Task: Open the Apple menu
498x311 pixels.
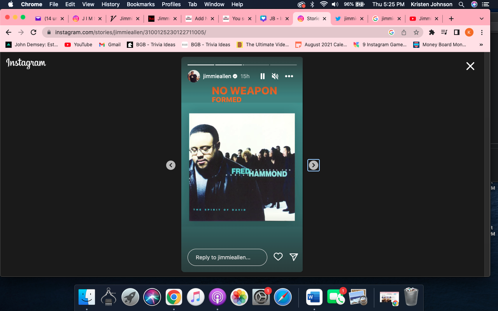Action: point(11,4)
